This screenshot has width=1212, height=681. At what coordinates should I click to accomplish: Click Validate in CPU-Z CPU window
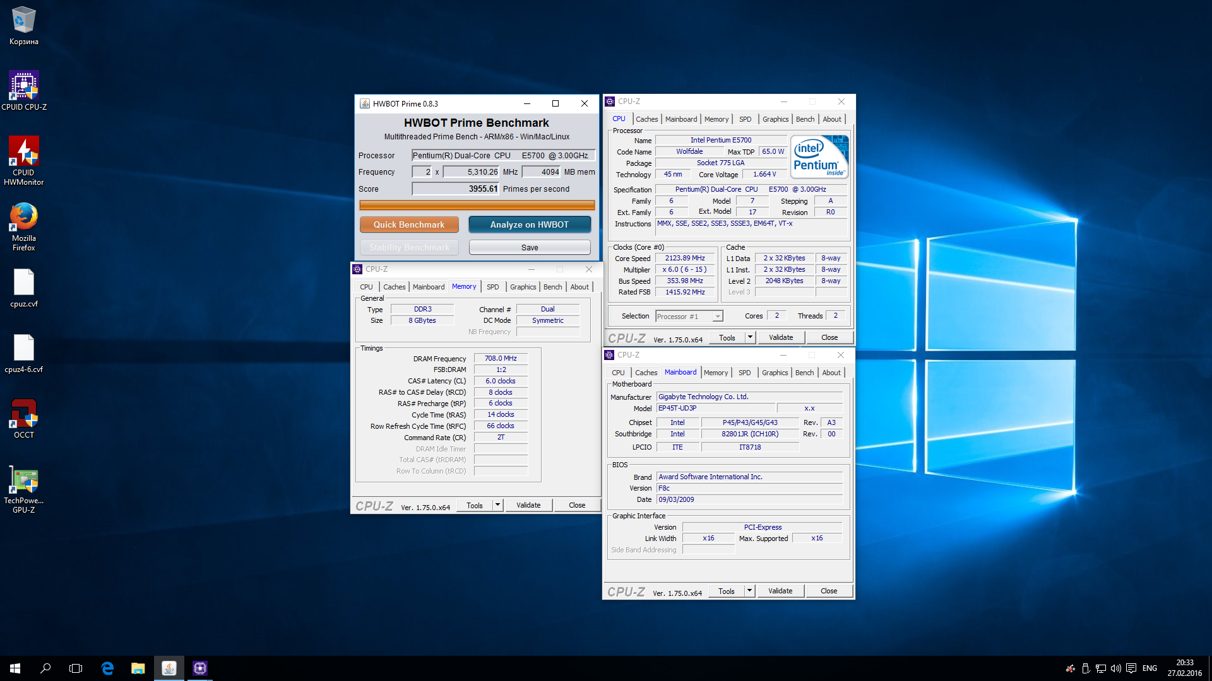point(781,337)
